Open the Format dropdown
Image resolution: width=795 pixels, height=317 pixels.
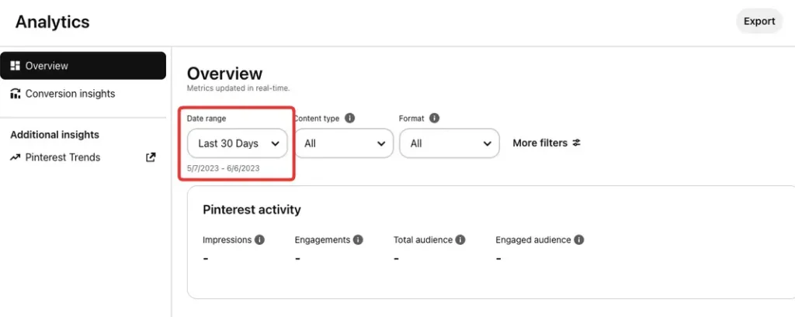point(450,143)
